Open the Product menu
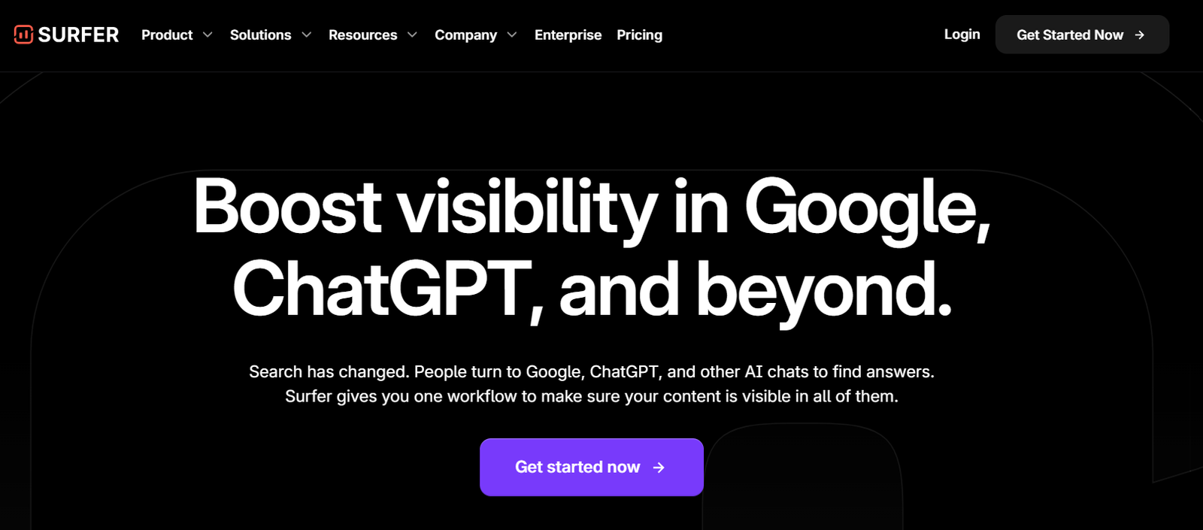Viewport: 1203px width, 530px height. (167, 35)
